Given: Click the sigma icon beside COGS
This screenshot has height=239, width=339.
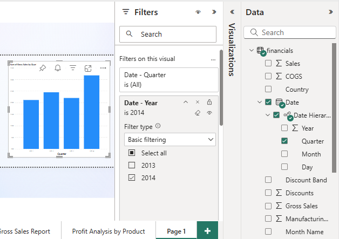Looking at the screenshot, I should pyautogui.click(x=279, y=76).
